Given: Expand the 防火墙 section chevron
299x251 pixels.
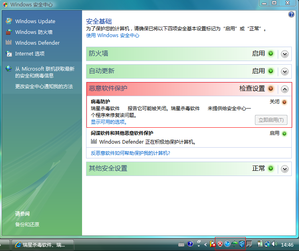Looking at the screenshot, I should (285, 54).
